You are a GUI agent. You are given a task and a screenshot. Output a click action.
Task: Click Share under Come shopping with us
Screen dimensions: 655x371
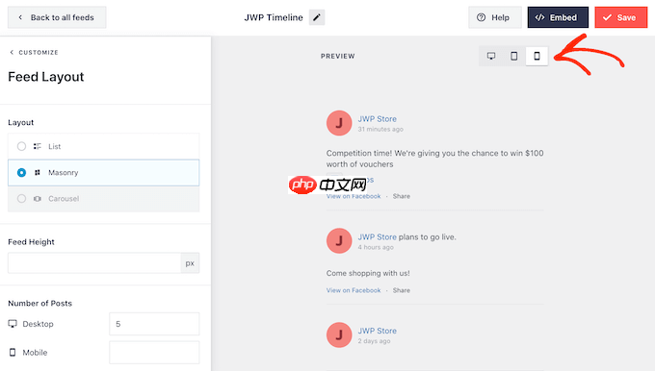coord(401,290)
